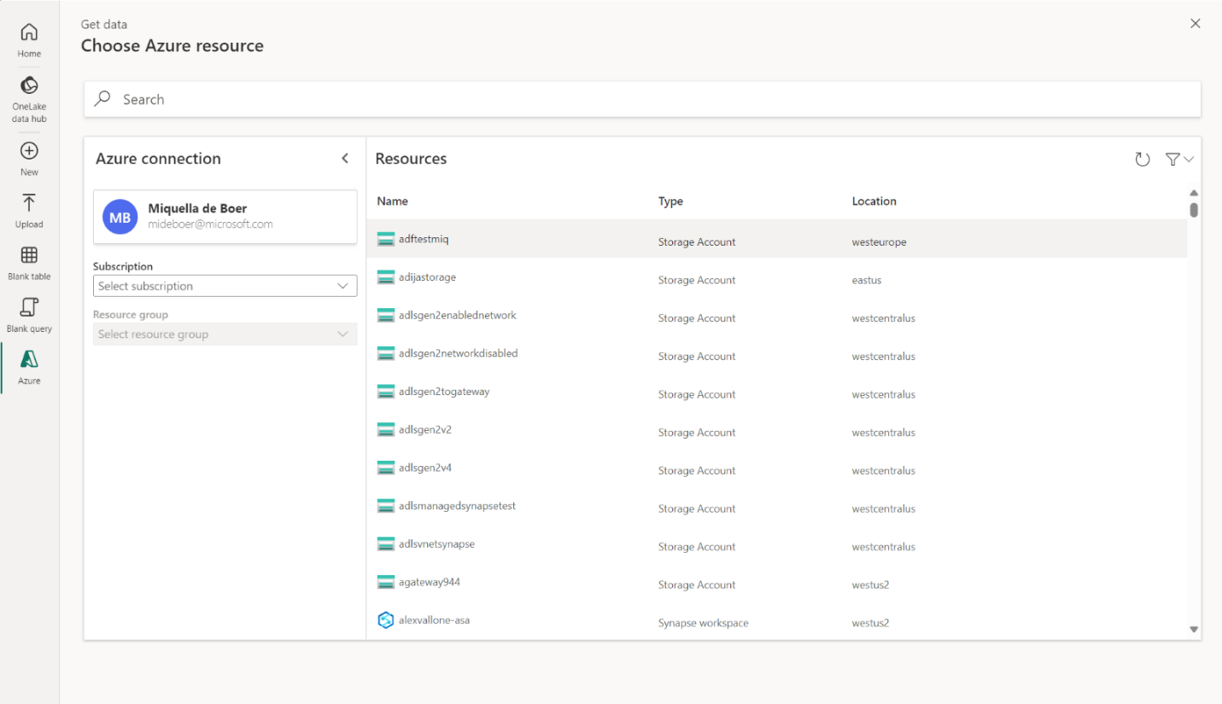The height and width of the screenshot is (704, 1222).
Task: Select the Azure tab in sidebar
Action: click(29, 367)
